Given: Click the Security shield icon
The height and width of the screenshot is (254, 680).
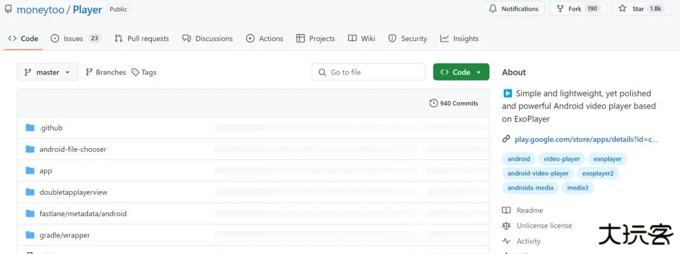Looking at the screenshot, I should click(392, 38).
